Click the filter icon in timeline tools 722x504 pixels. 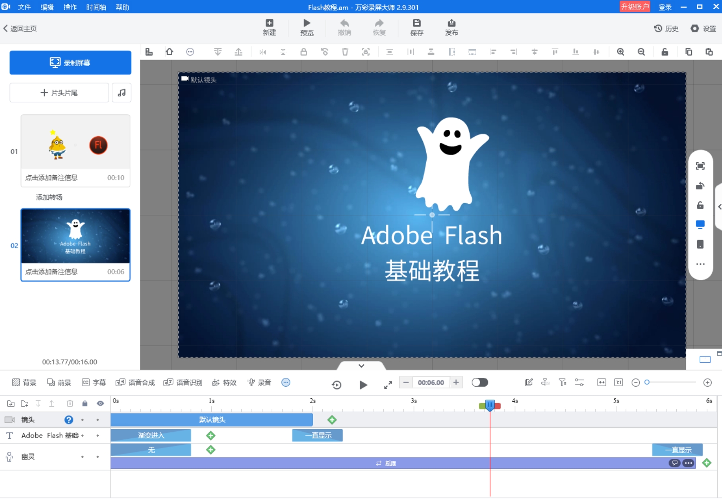click(x=562, y=382)
